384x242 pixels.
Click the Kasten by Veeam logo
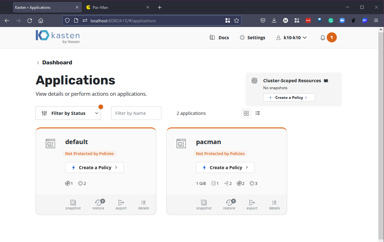(58, 37)
